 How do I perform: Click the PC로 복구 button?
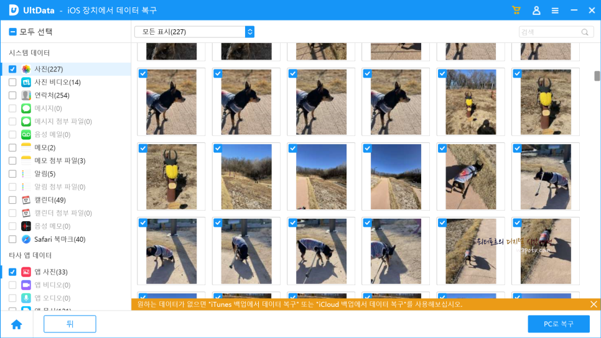coord(559,324)
